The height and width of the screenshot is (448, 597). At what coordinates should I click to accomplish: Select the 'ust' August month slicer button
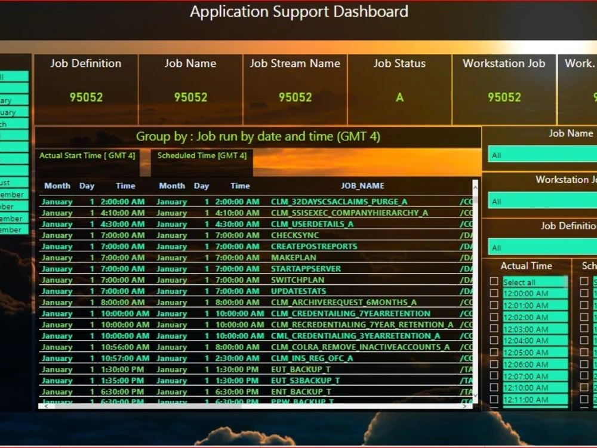(14, 182)
